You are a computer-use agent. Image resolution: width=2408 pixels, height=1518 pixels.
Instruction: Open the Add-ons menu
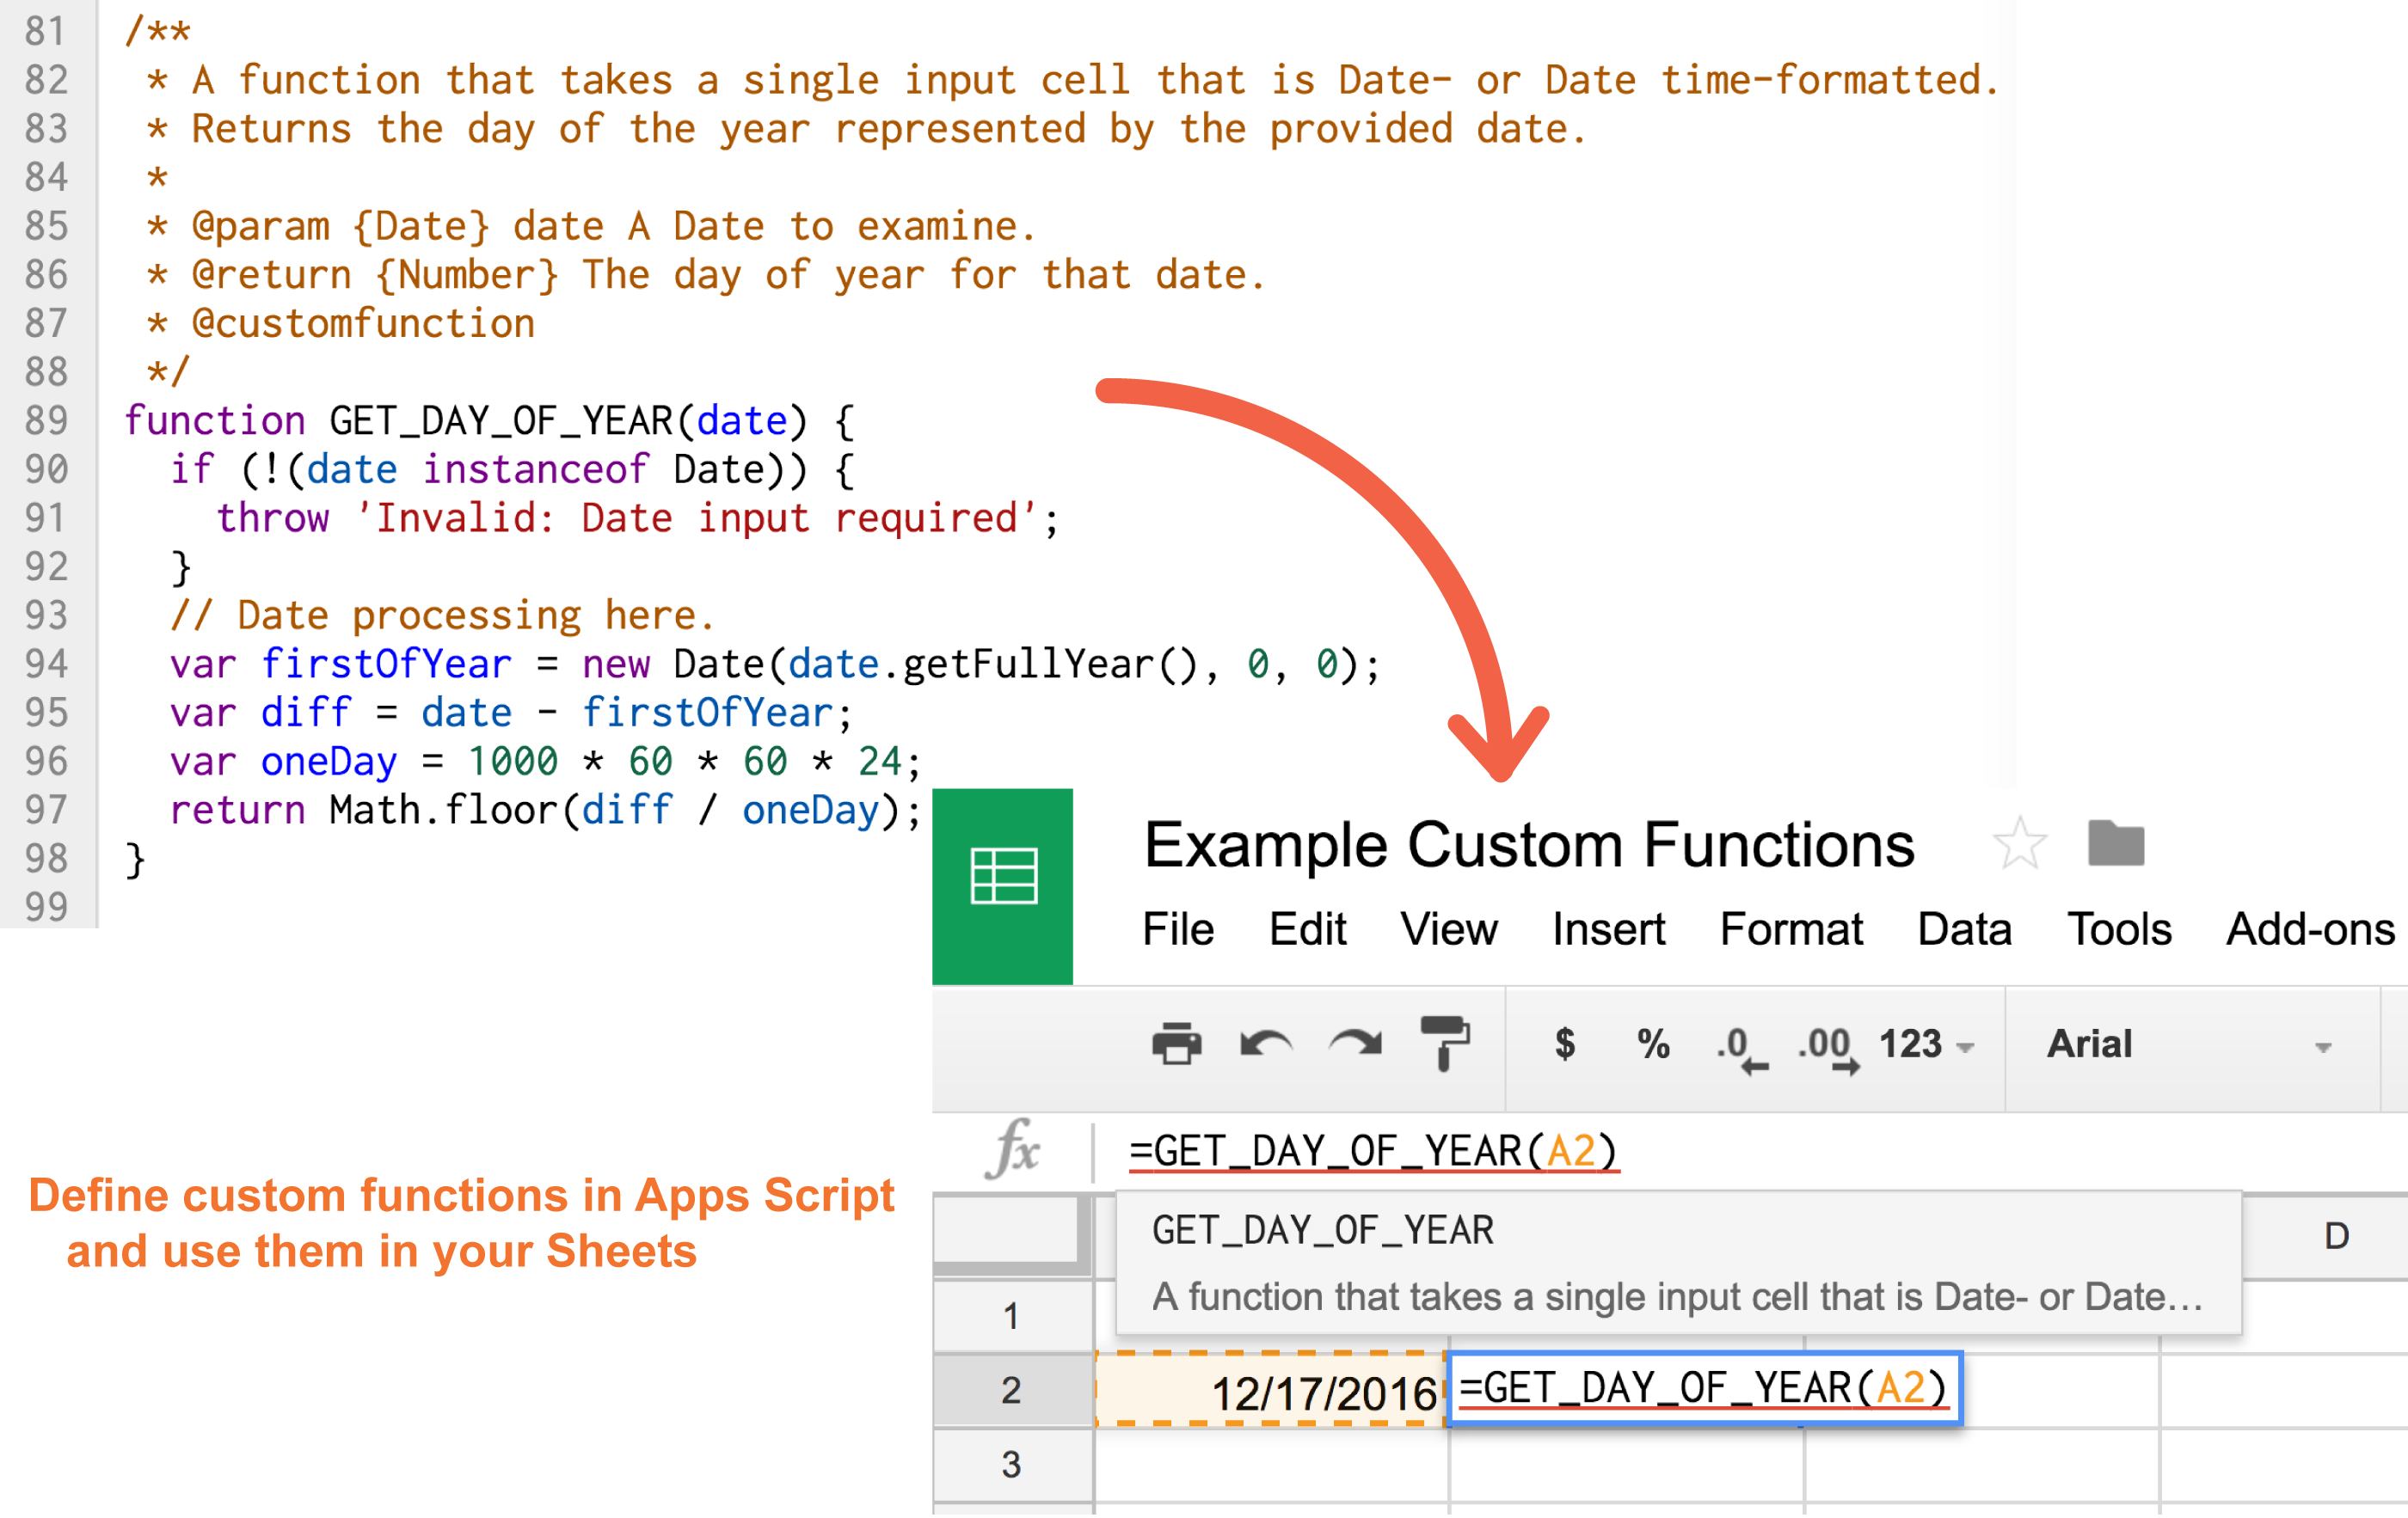2309,929
